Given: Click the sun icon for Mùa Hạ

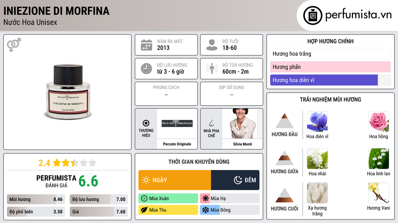Looking at the screenshot, I should click(x=206, y=199).
